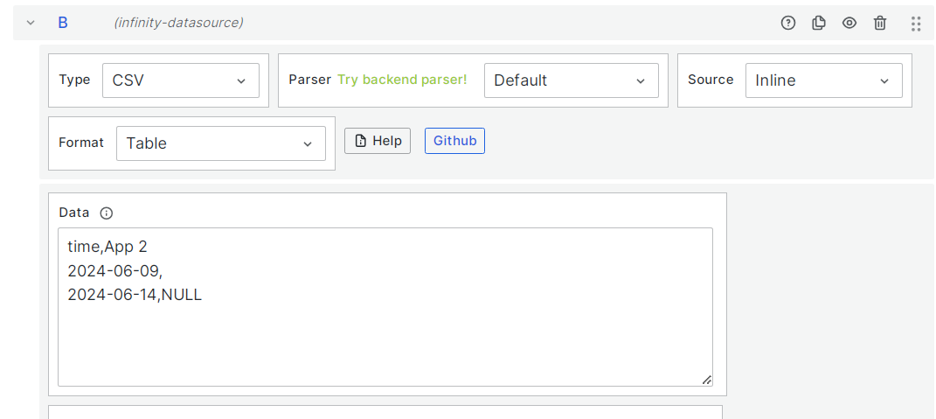Screen dimensions: 936x419
Task: Click inside the Data CSV text area
Action: point(385,341)
